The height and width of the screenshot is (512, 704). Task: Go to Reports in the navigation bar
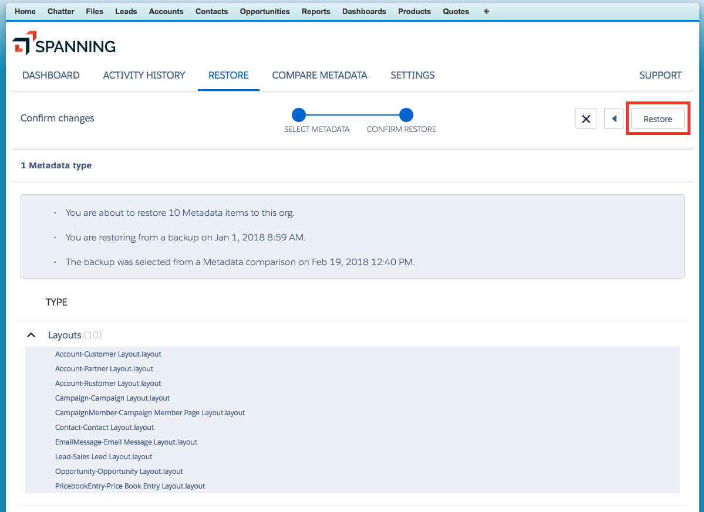coord(316,11)
